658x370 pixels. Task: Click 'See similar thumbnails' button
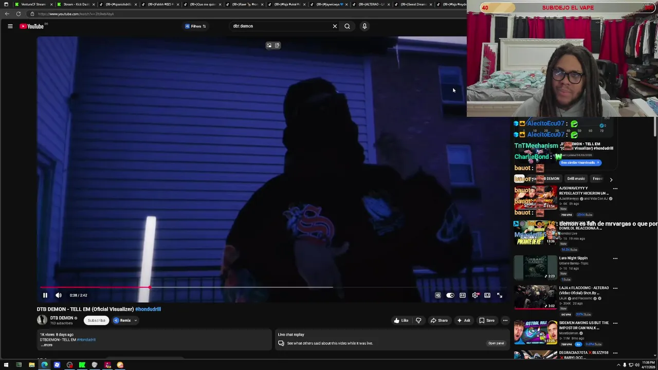pos(580,163)
